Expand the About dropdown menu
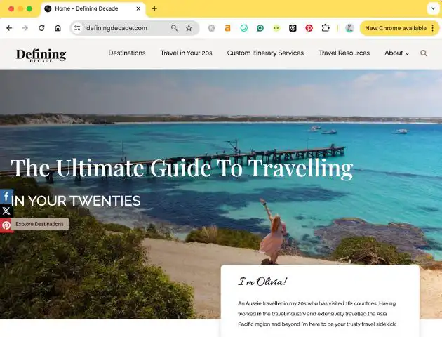The image size is (442, 337). 396,53
